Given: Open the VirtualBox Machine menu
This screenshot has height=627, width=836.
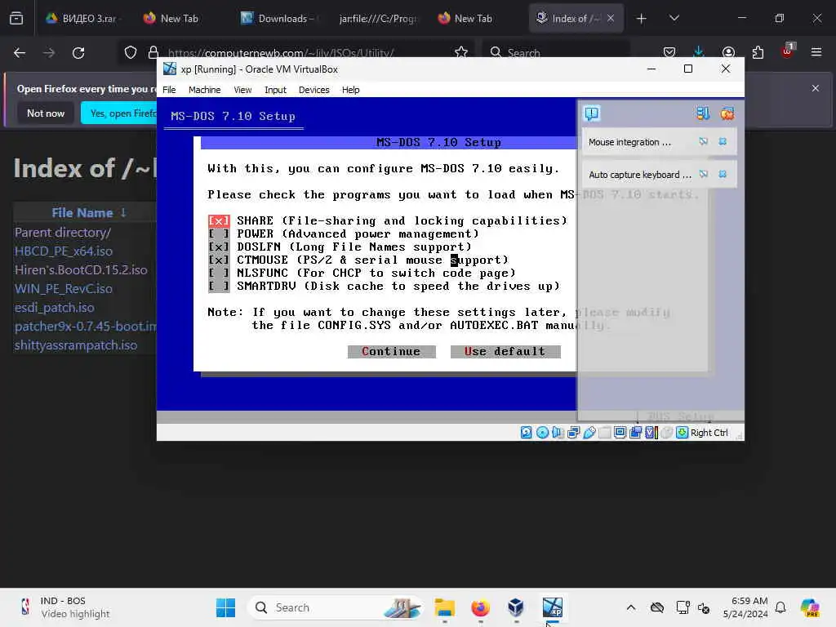Looking at the screenshot, I should coord(204,90).
